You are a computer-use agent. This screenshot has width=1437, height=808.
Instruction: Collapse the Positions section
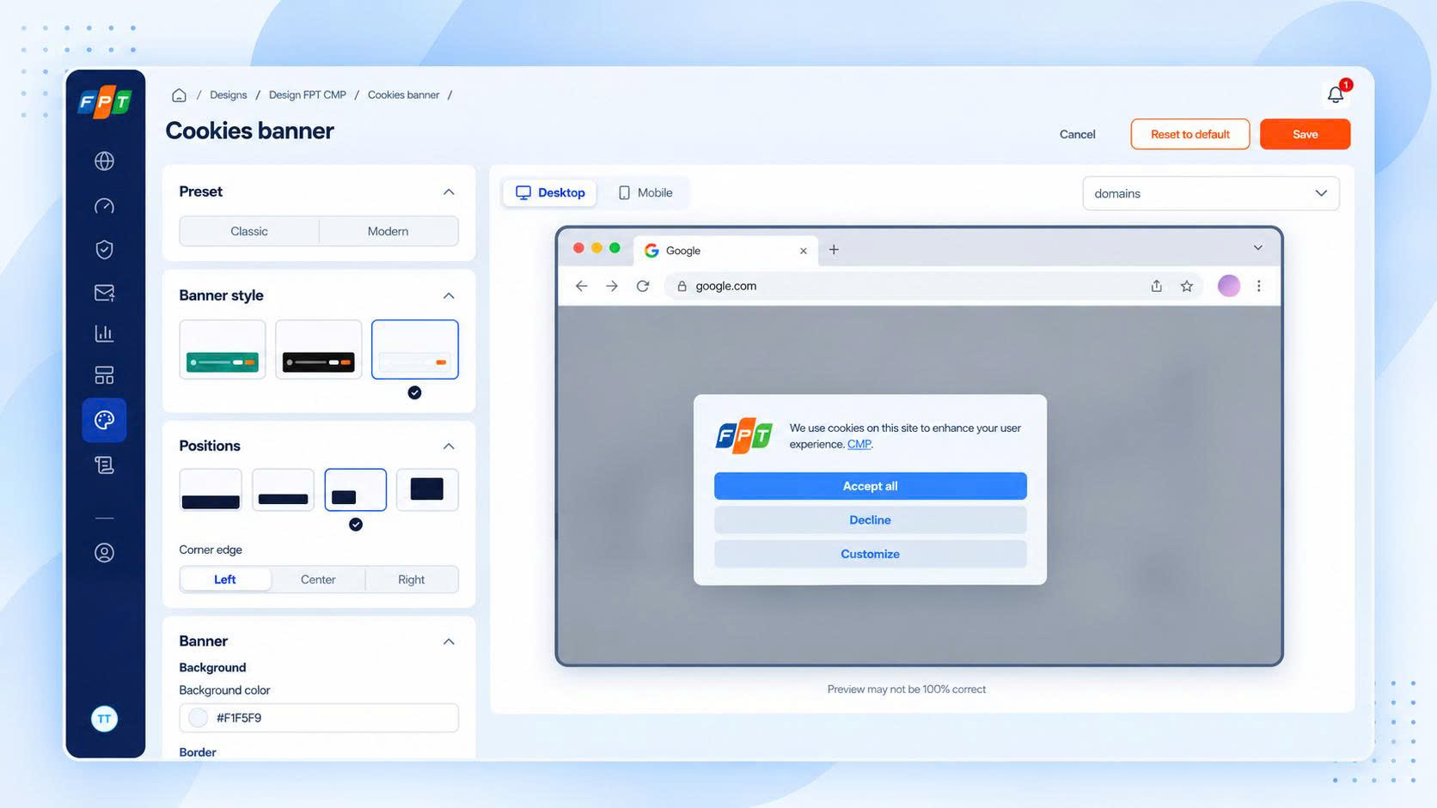click(449, 446)
